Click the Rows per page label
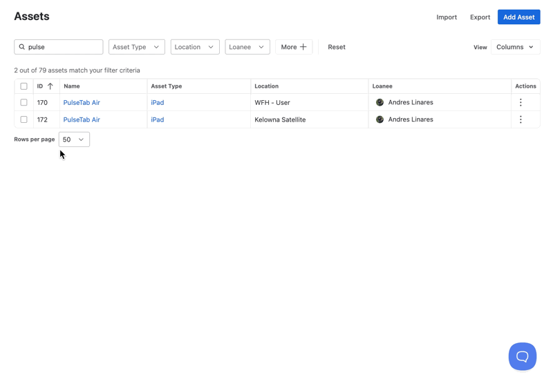 coord(34,139)
